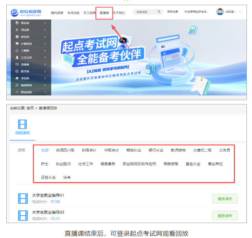Expand the 财经类 category arrow
The image size is (252, 238).
click(45, 37)
